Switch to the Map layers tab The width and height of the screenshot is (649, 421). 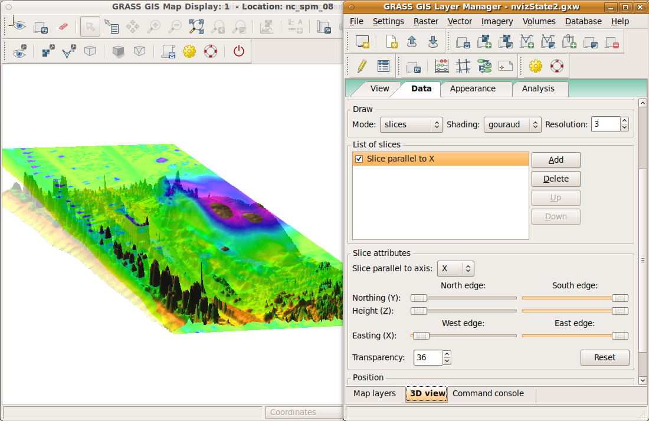pos(375,393)
